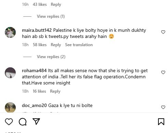The height and width of the screenshot is (133, 168).
Task: Save post with the bookmark icon
Action: tap(161, 122)
